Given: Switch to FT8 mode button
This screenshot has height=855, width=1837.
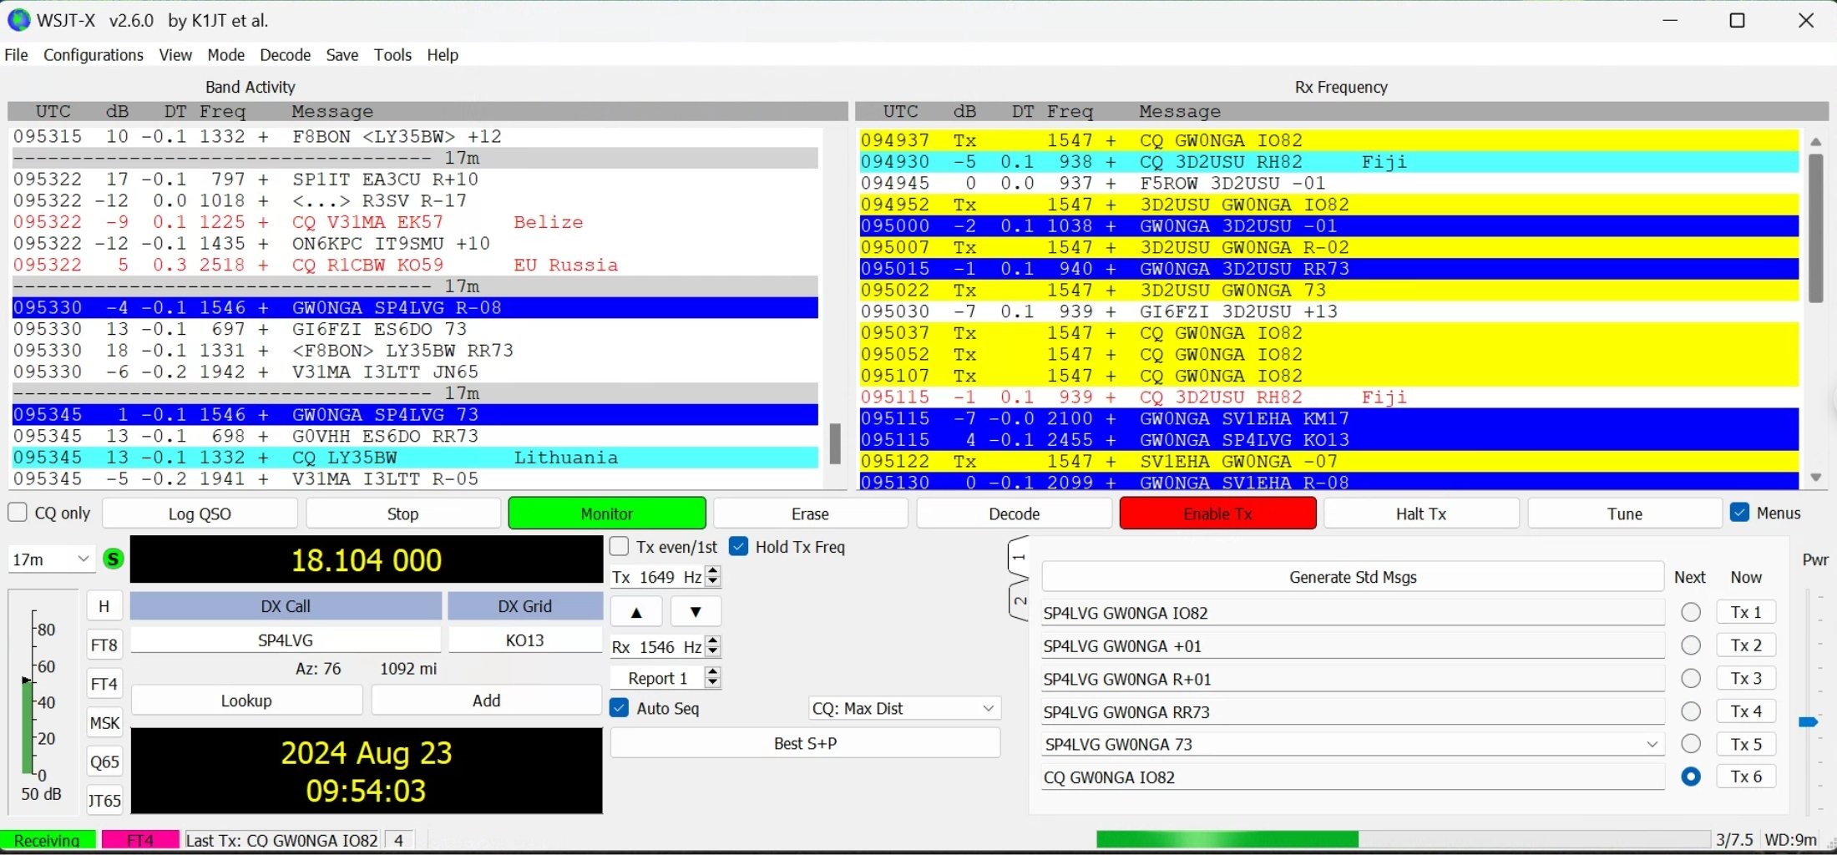Looking at the screenshot, I should (x=104, y=645).
